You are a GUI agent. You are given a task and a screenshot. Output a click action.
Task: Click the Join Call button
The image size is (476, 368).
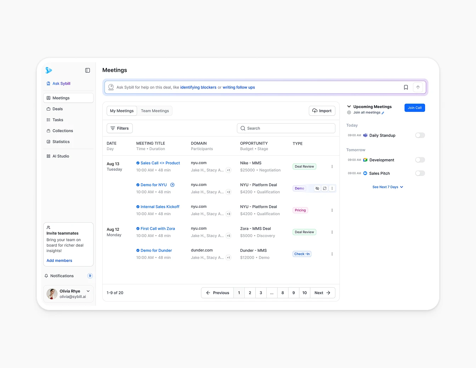pyautogui.click(x=414, y=108)
